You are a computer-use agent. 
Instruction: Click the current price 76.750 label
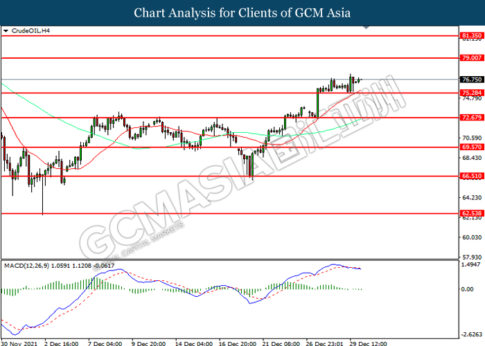click(x=472, y=80)
